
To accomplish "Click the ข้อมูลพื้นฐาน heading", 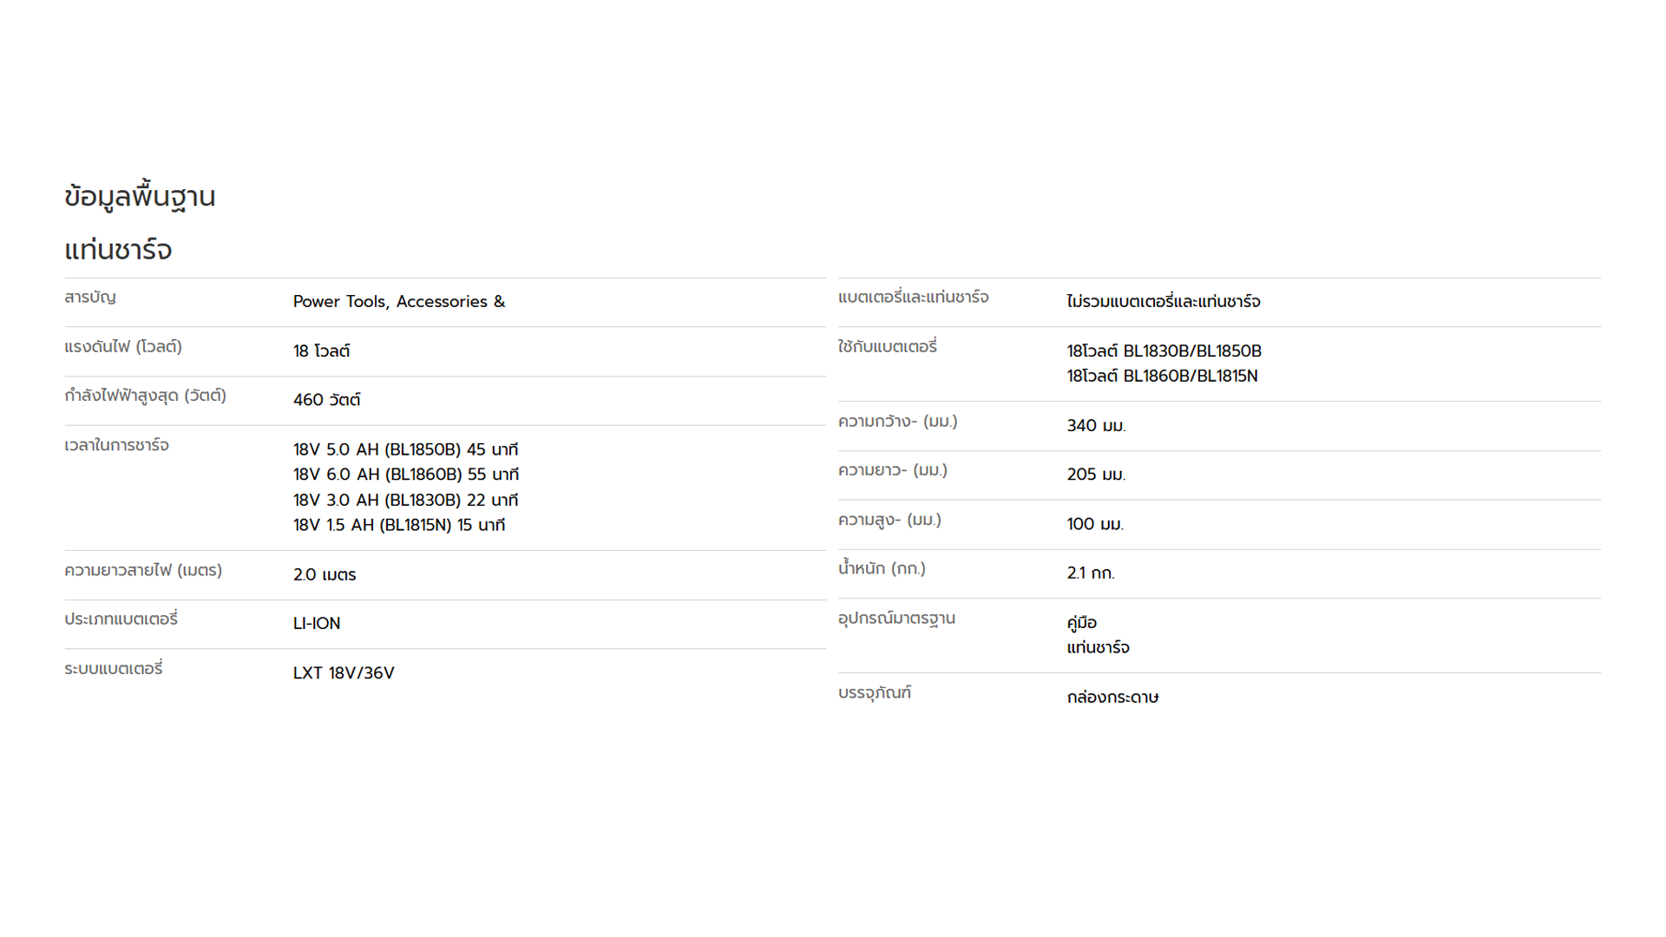I will pyautogui.click(x=140, y=197).
